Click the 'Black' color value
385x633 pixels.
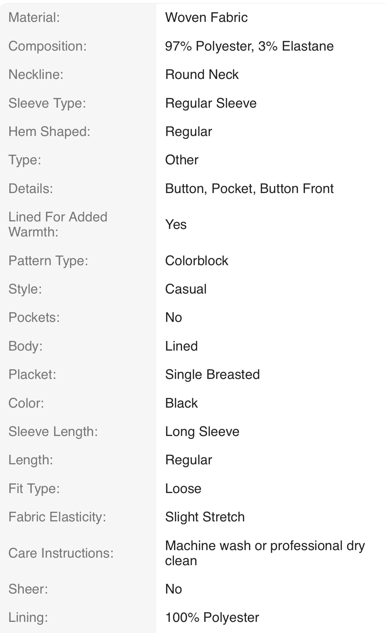181,403
